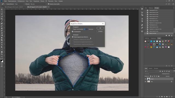Select the Move tool in the toolbar

(2, 9)
